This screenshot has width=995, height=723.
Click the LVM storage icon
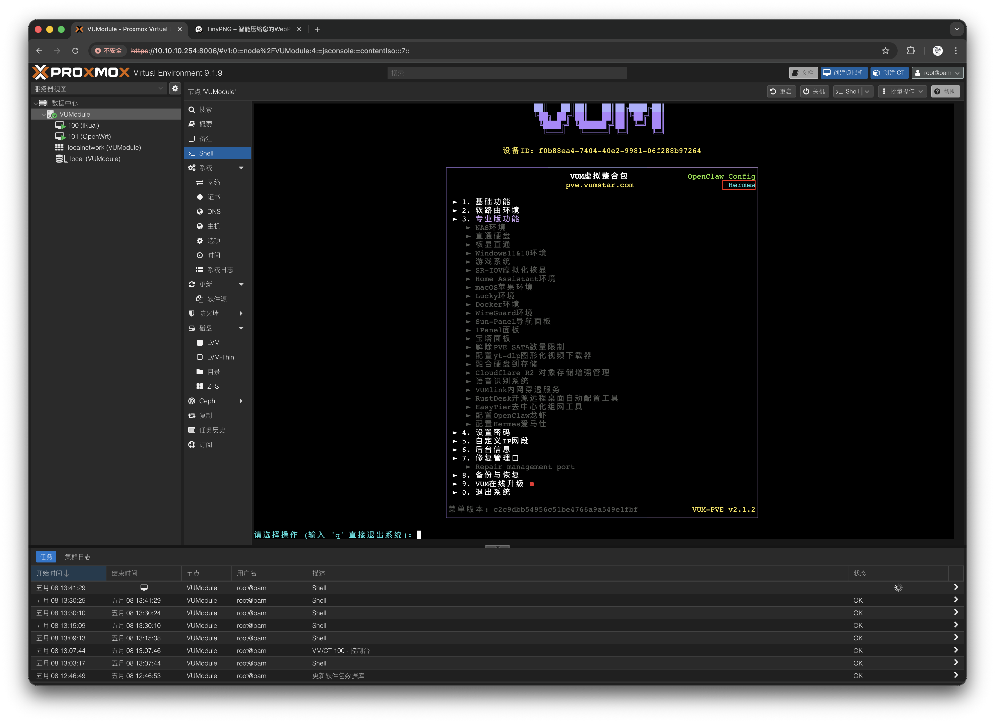point(200,342)
